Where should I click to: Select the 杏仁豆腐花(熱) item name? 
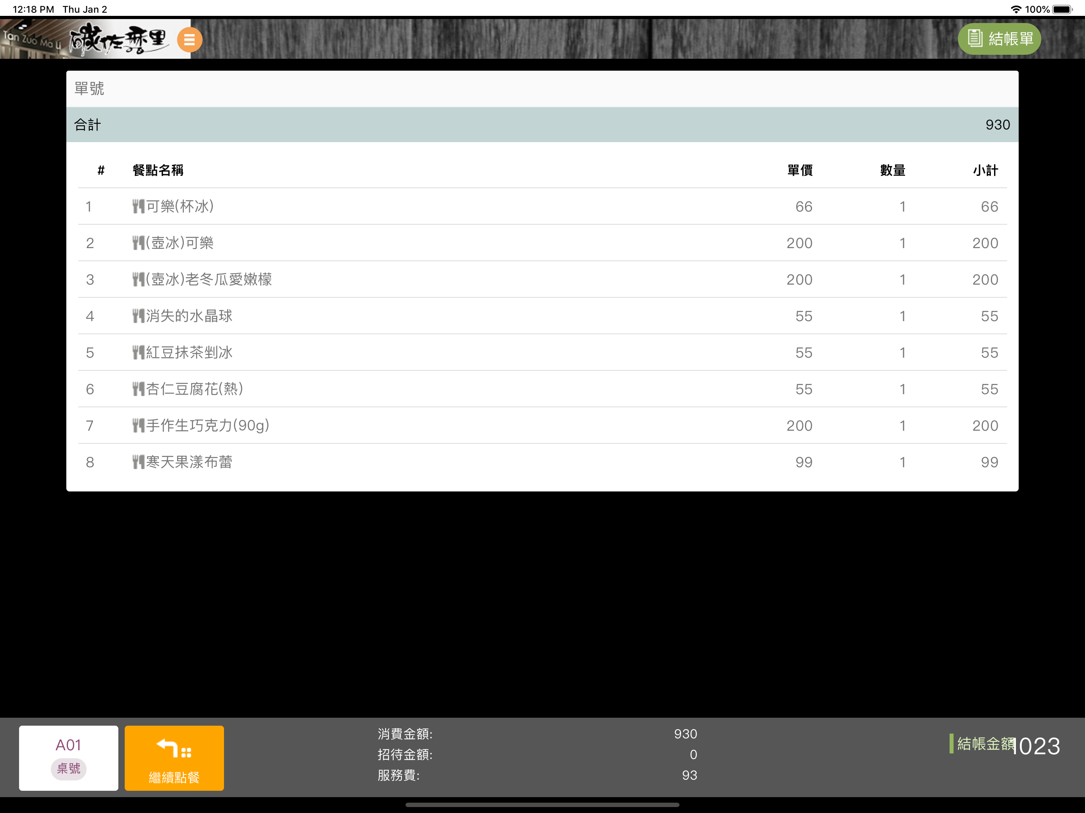pos(195,389)
